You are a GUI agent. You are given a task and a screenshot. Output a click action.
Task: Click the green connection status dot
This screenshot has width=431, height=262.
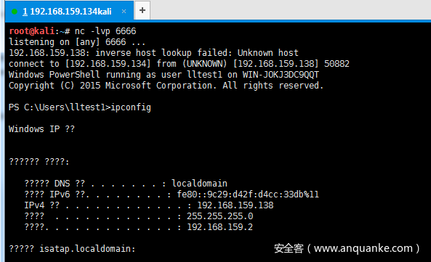pos(15,12)
